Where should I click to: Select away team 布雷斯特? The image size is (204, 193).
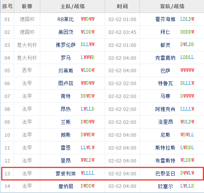point(165,161)
